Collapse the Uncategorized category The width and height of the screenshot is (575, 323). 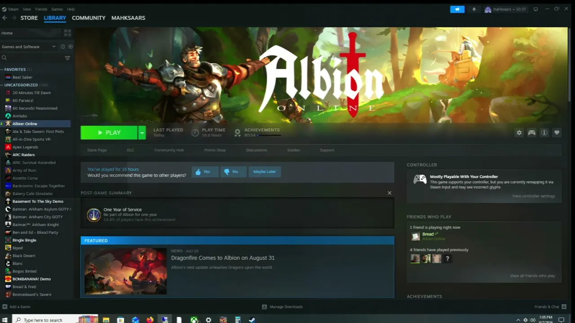pyautogui.click(x=2, y=85)
